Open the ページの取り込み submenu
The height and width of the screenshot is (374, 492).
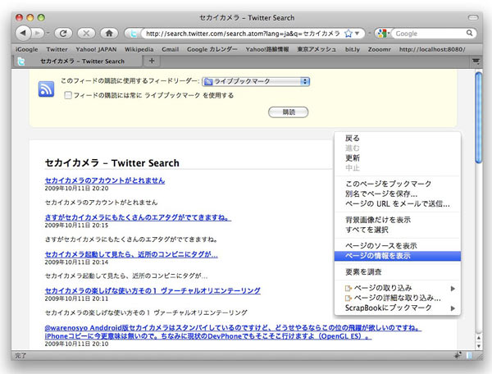[x=398, y=288]
